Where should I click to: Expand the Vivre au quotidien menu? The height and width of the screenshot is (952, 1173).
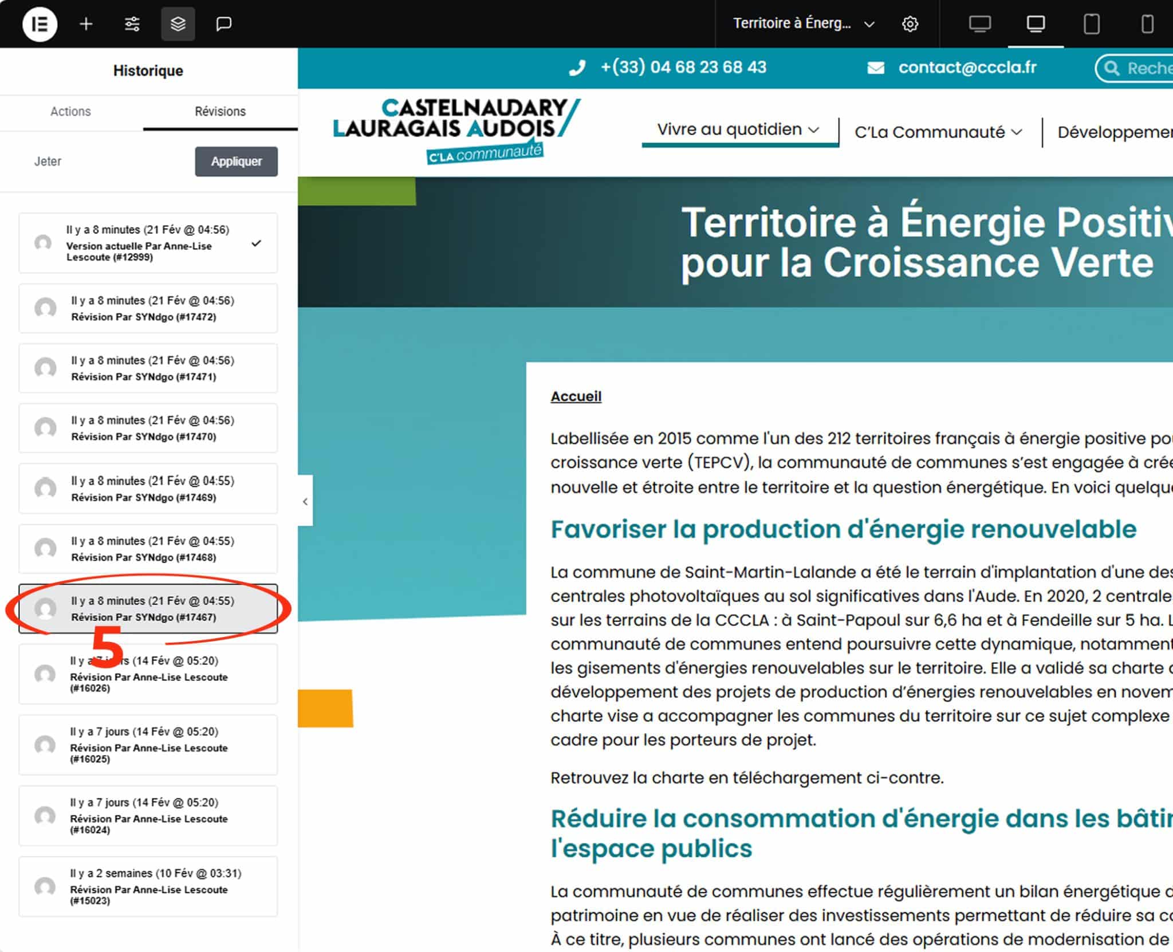coord(738,129)
